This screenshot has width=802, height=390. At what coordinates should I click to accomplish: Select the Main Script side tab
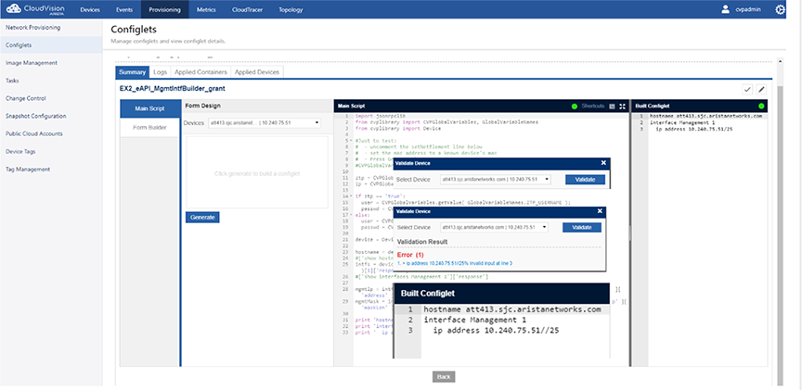[x=149, y=108]
